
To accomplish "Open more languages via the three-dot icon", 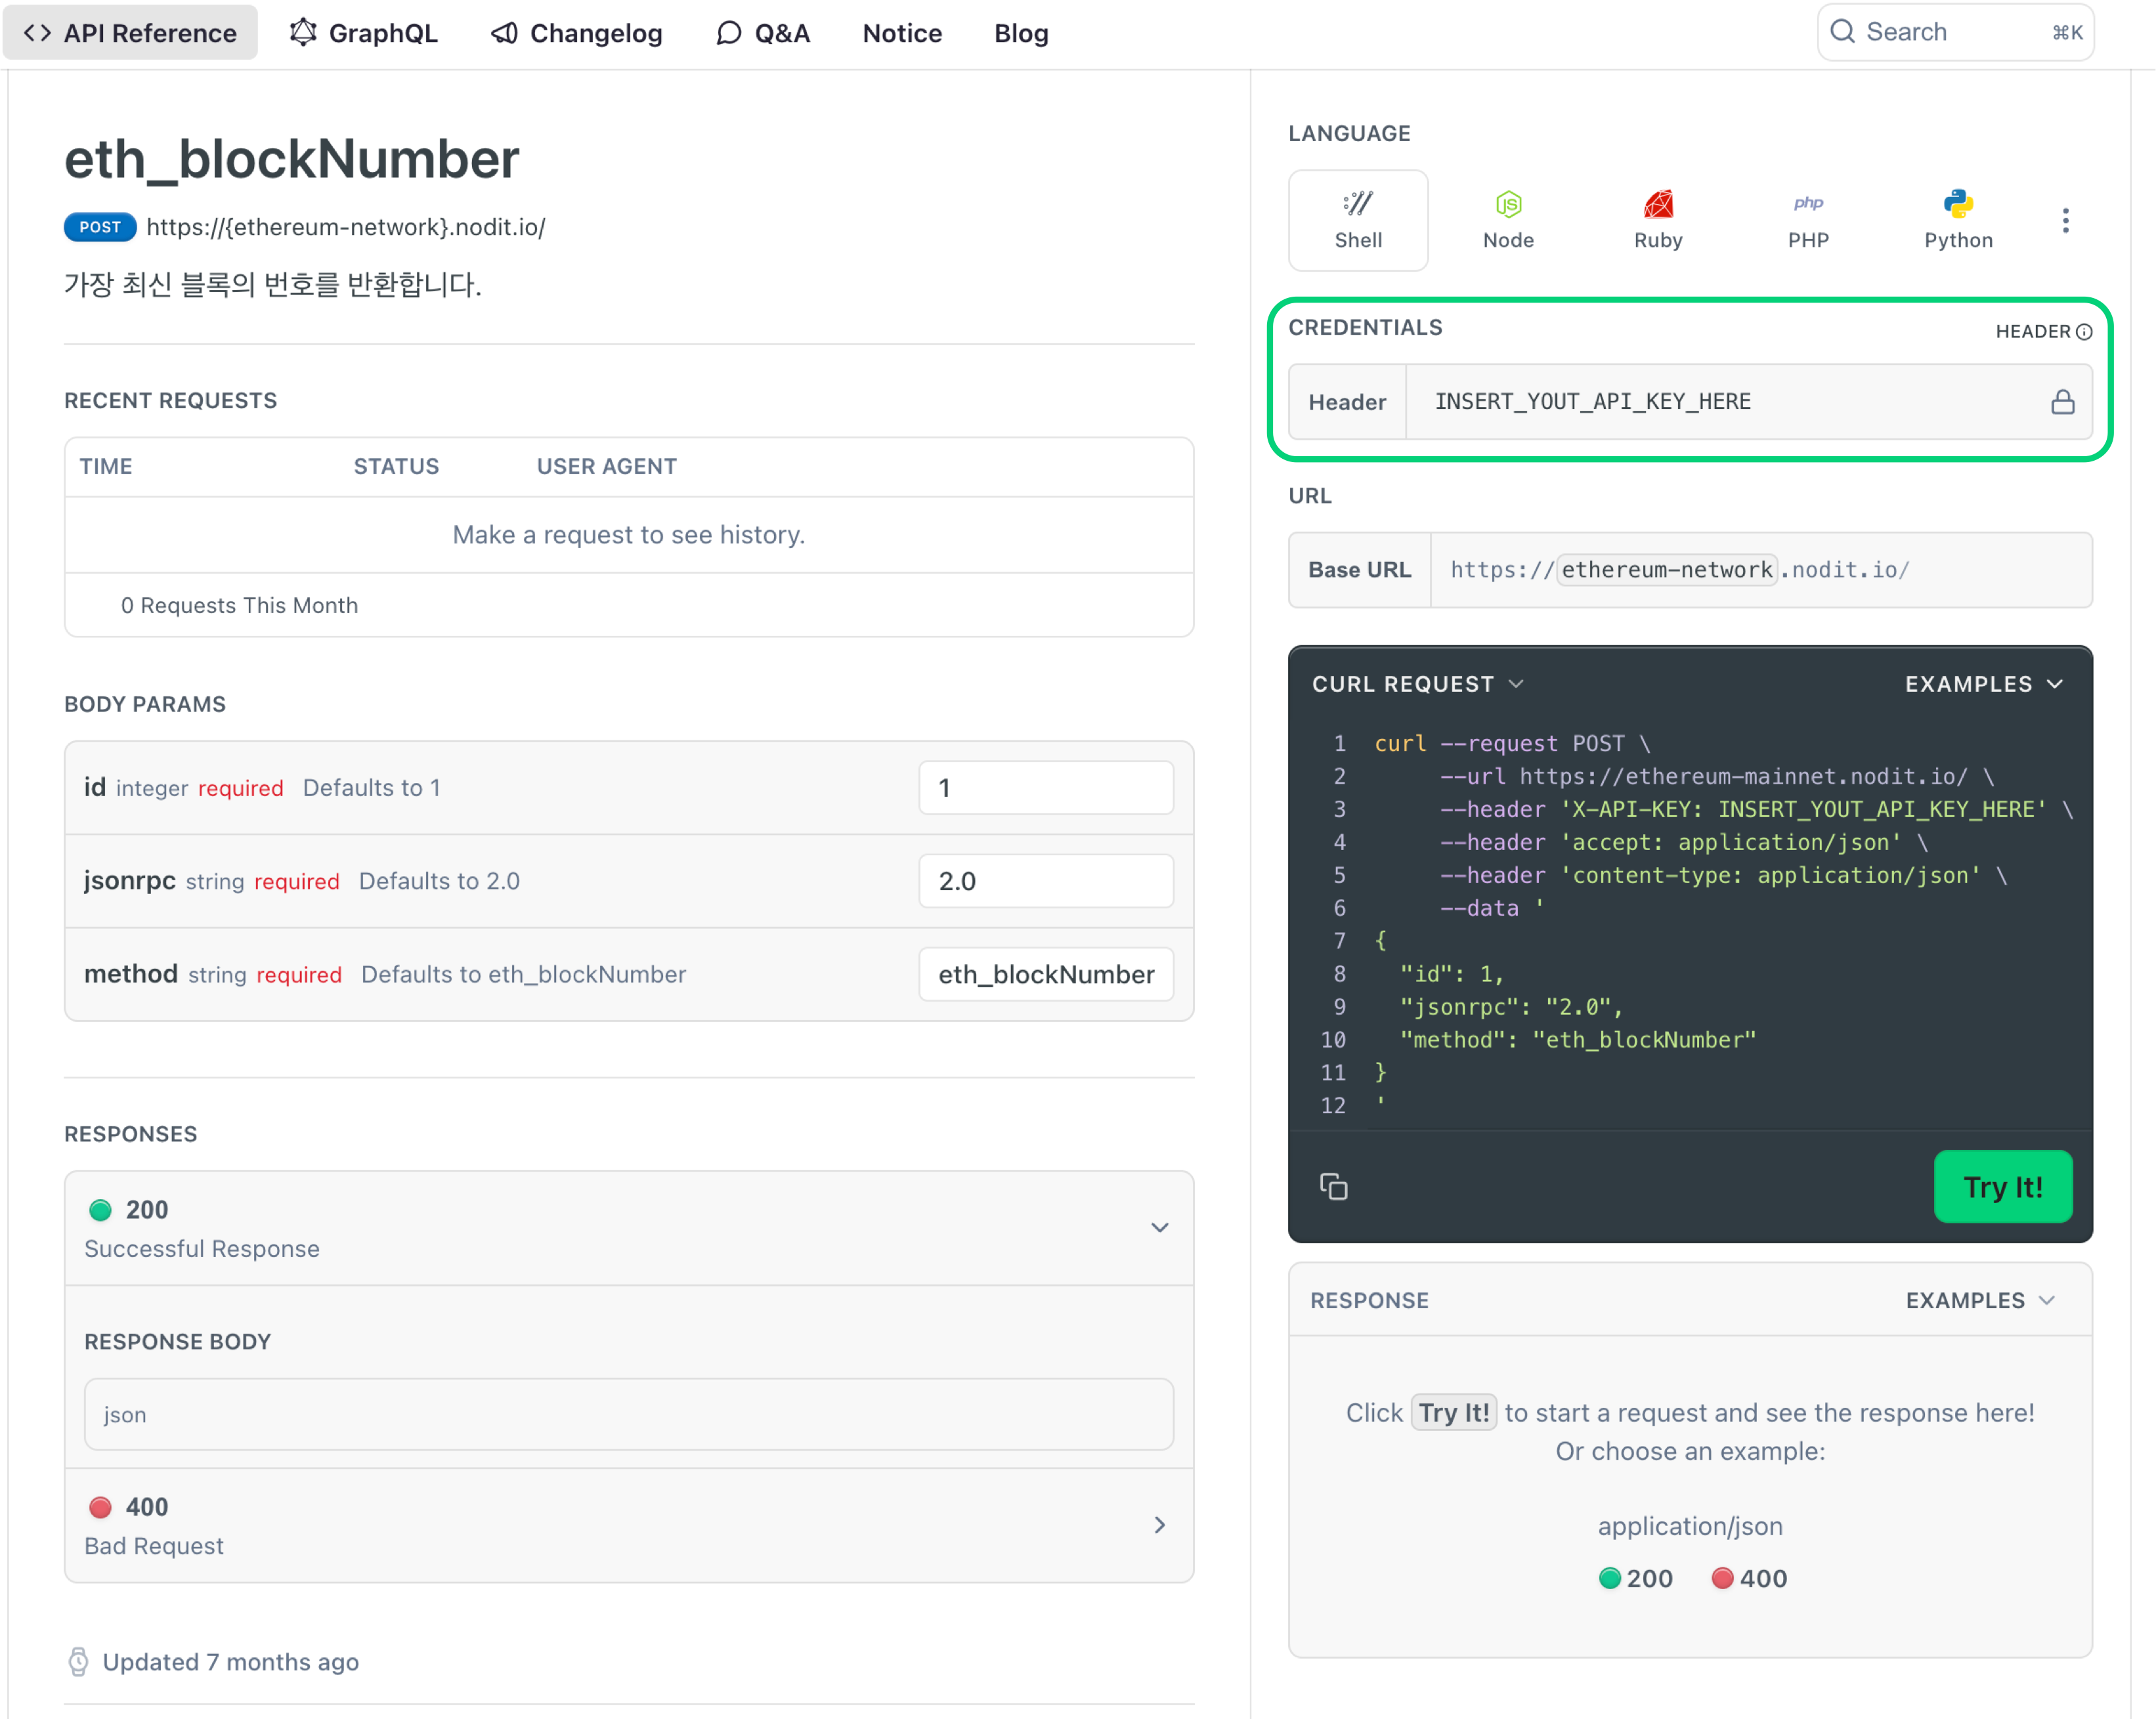I will pyautogui.click(x=2065, y=220).
